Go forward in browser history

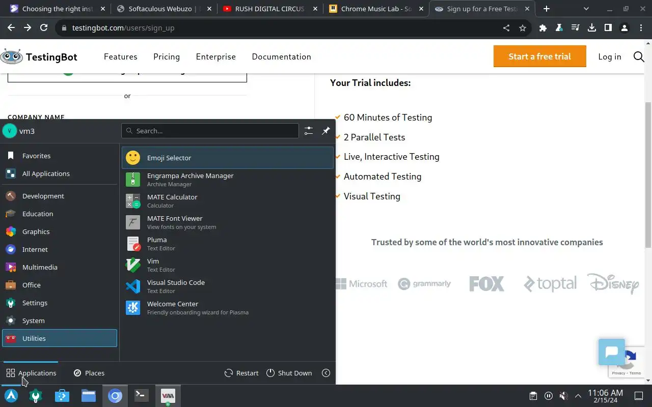pos(28,28)
